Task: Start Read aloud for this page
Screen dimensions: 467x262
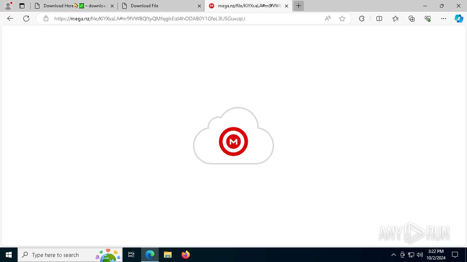Action: [x=328, y=19]
